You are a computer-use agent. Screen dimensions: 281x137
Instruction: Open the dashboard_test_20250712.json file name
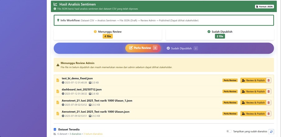coord(82,90)
